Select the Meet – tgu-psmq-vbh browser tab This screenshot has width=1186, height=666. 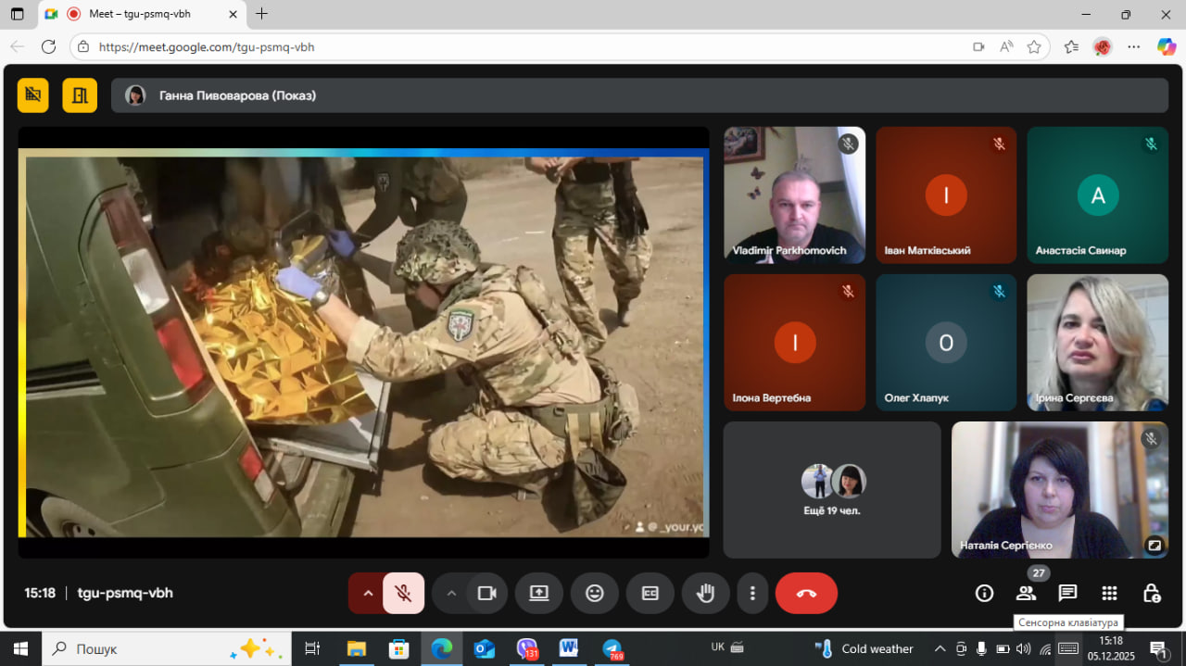pyautogui.click(x=139, y=14)
